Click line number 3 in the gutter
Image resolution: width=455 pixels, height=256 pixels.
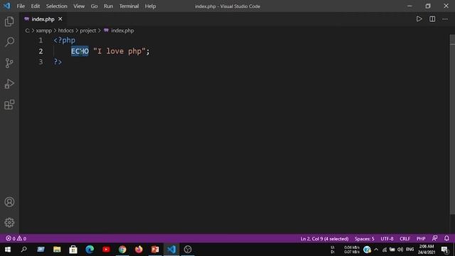tap(41, 62)
